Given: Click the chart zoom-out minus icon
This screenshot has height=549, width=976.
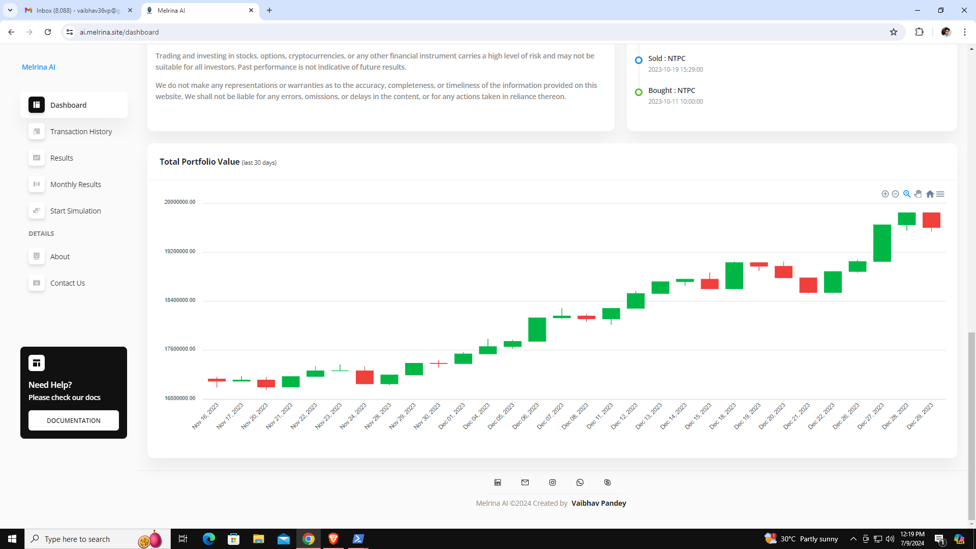Looking at the screenshot, I should tap(896, 194).
